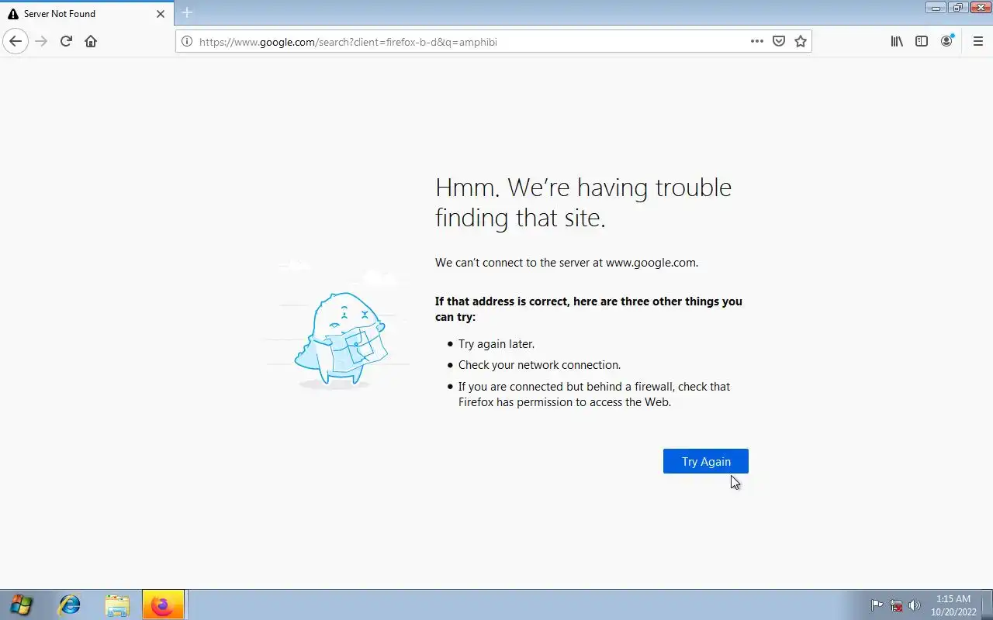
Task: Click the Forward navigation arrow
Action: point(42,41)
